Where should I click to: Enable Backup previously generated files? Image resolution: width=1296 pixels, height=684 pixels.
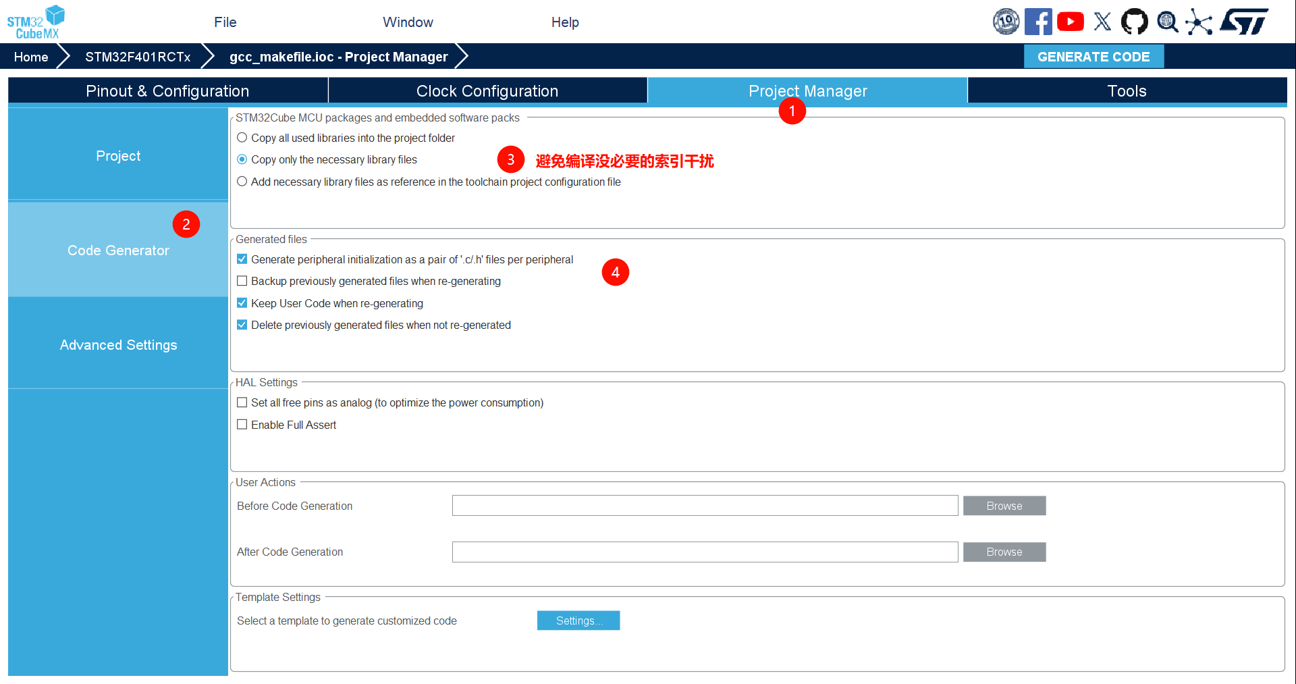tap(242, 281)
